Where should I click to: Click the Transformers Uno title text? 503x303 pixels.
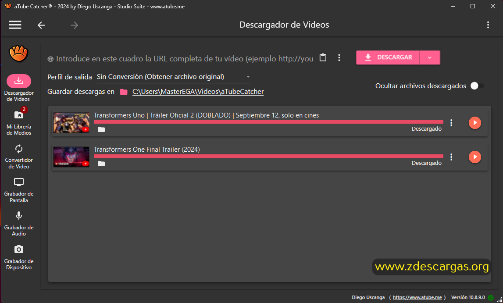click(206, 115)
